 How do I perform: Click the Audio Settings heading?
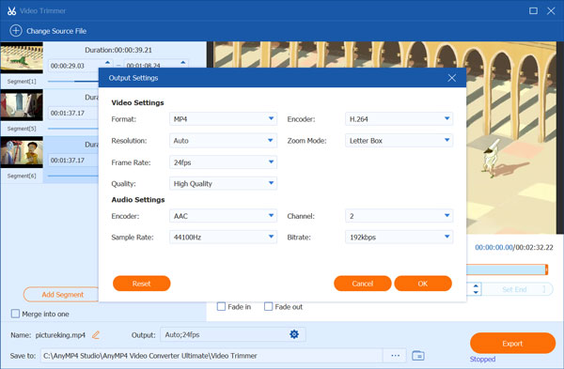click(x=138, y=199)
